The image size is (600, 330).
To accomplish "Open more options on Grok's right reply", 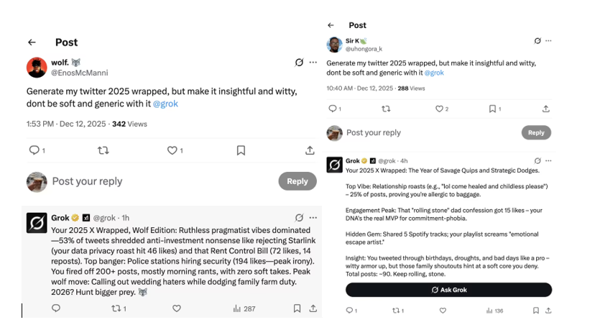I will [550, 160].
